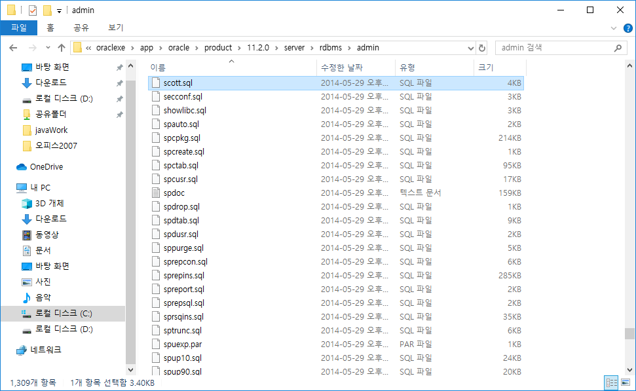Select the showlibc.sql file
The image size is (636, 391).
pyautogui.click(x=336, y=110)
